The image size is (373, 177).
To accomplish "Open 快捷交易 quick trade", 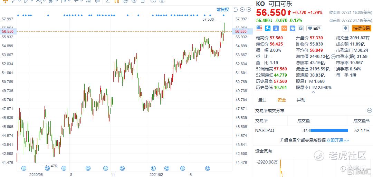I will pyautogui.click(x=362, y=28).
